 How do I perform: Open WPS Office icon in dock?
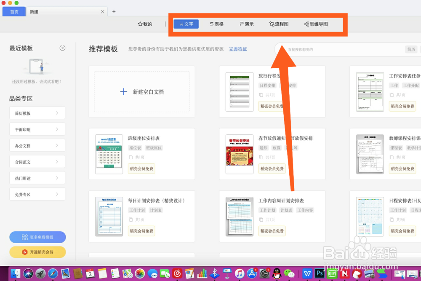coord(307,274)
